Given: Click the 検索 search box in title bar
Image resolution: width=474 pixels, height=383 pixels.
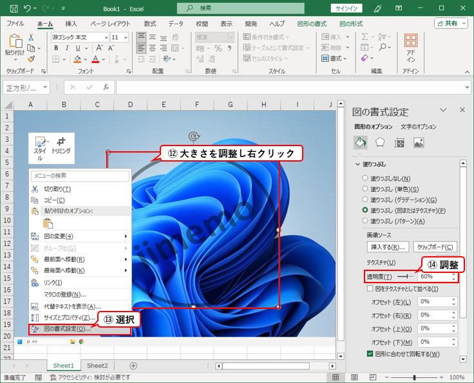Looking at the screenshot, I should 241,8.
